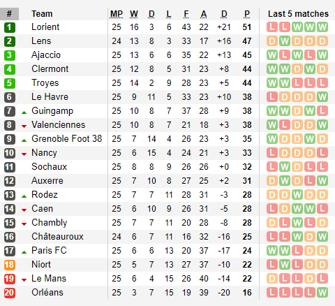Viewport: 335px width, 306px height.
Task: Click the Last 5 matches header
Action: coord(298,14)
